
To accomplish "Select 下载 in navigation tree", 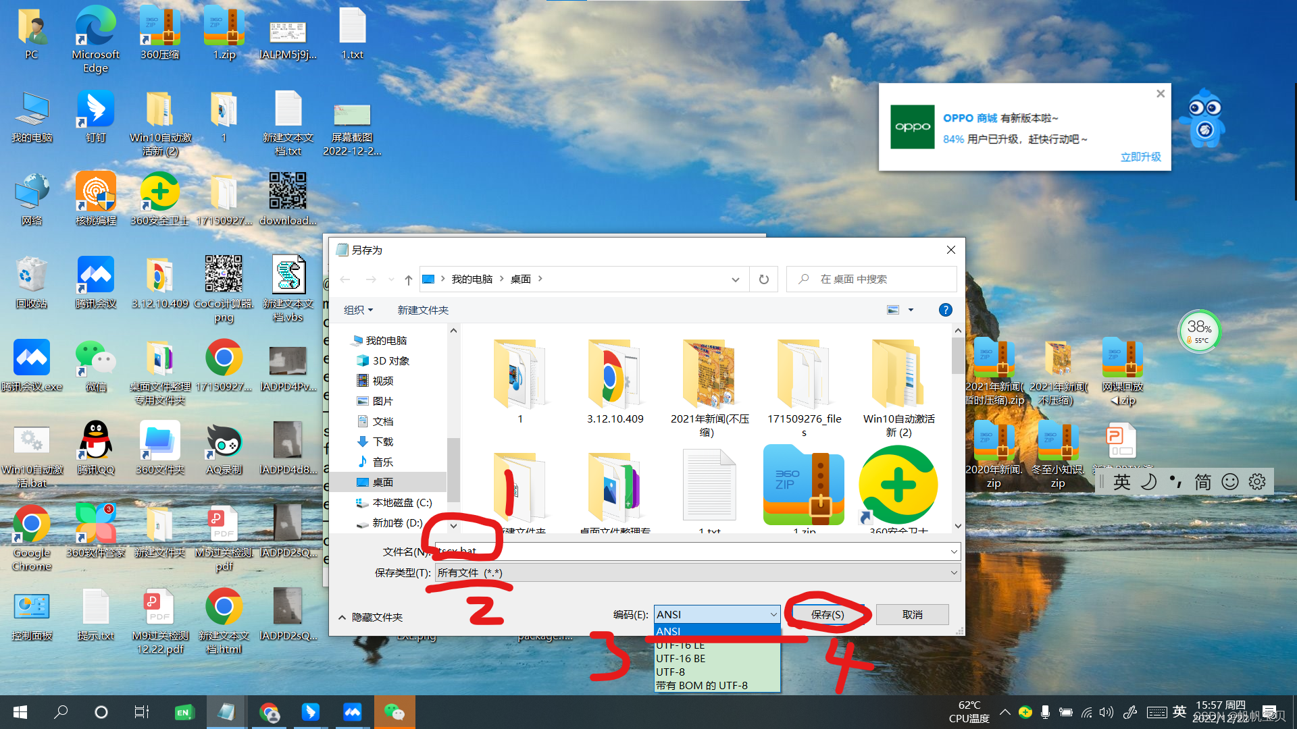I will tap(382, 441).
